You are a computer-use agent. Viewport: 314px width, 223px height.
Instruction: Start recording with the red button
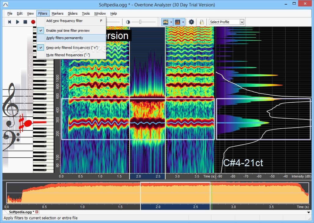[x=33, y=22]
